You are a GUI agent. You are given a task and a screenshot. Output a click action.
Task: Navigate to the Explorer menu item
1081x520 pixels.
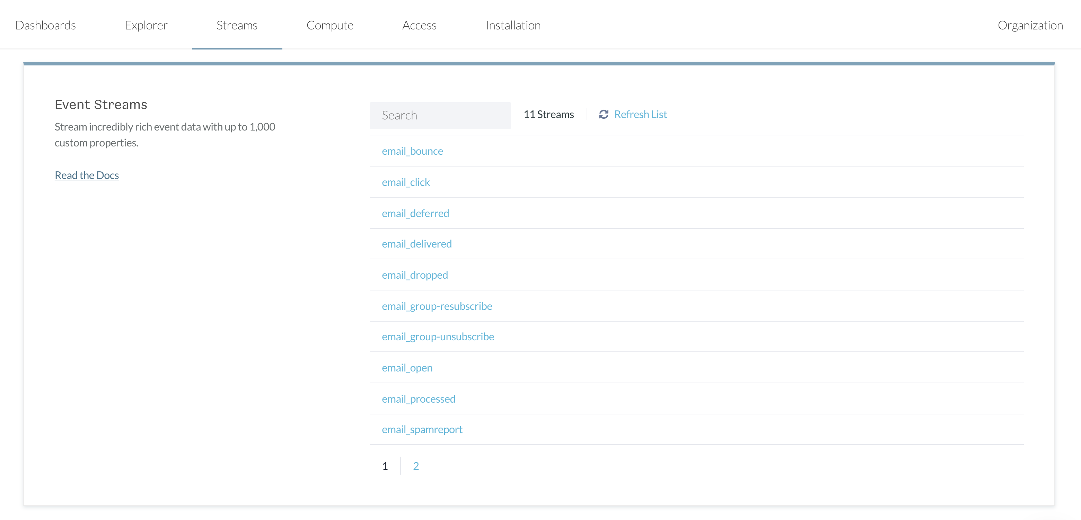coord(146,25)
